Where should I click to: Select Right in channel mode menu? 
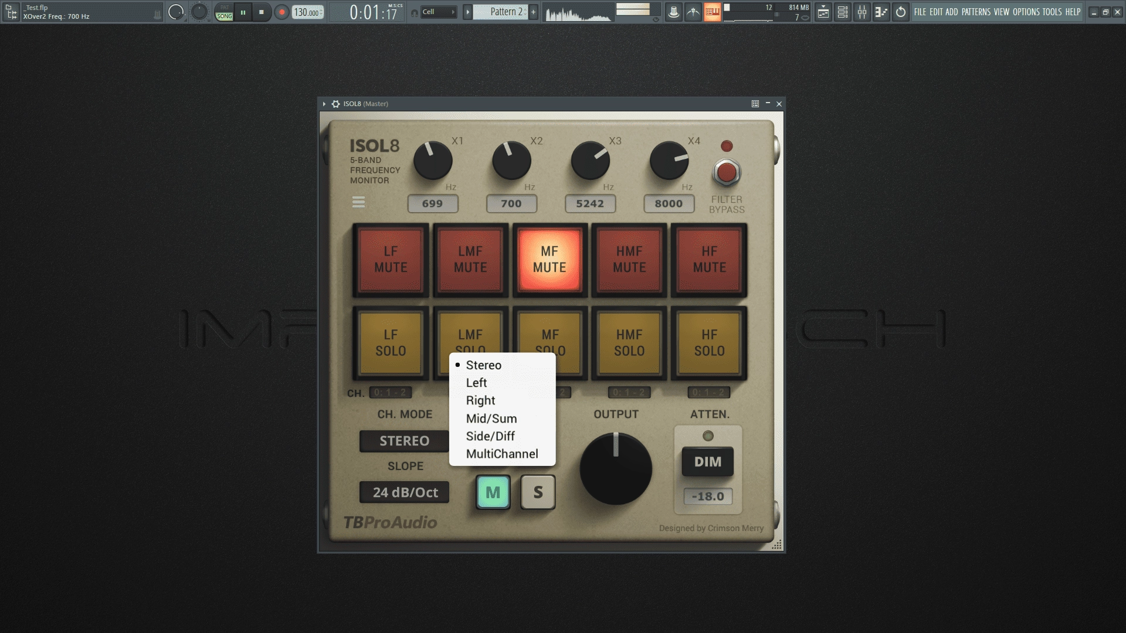(x=502, y=400)
